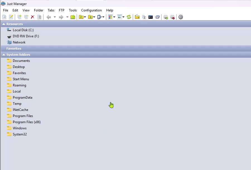
Task: Click the connect network drive icon
Action: click(166, 17)
